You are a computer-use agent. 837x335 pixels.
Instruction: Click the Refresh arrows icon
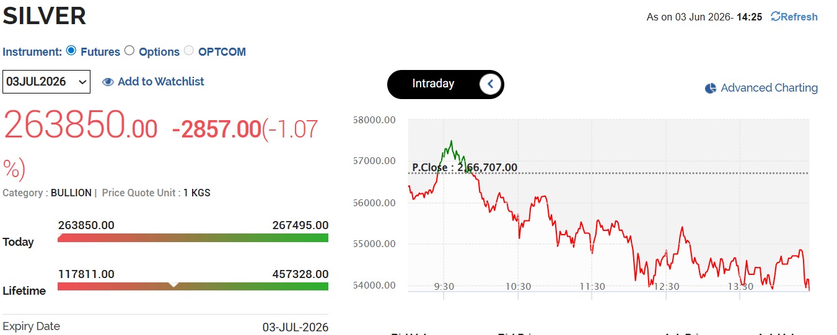click(x=775, y=17)
